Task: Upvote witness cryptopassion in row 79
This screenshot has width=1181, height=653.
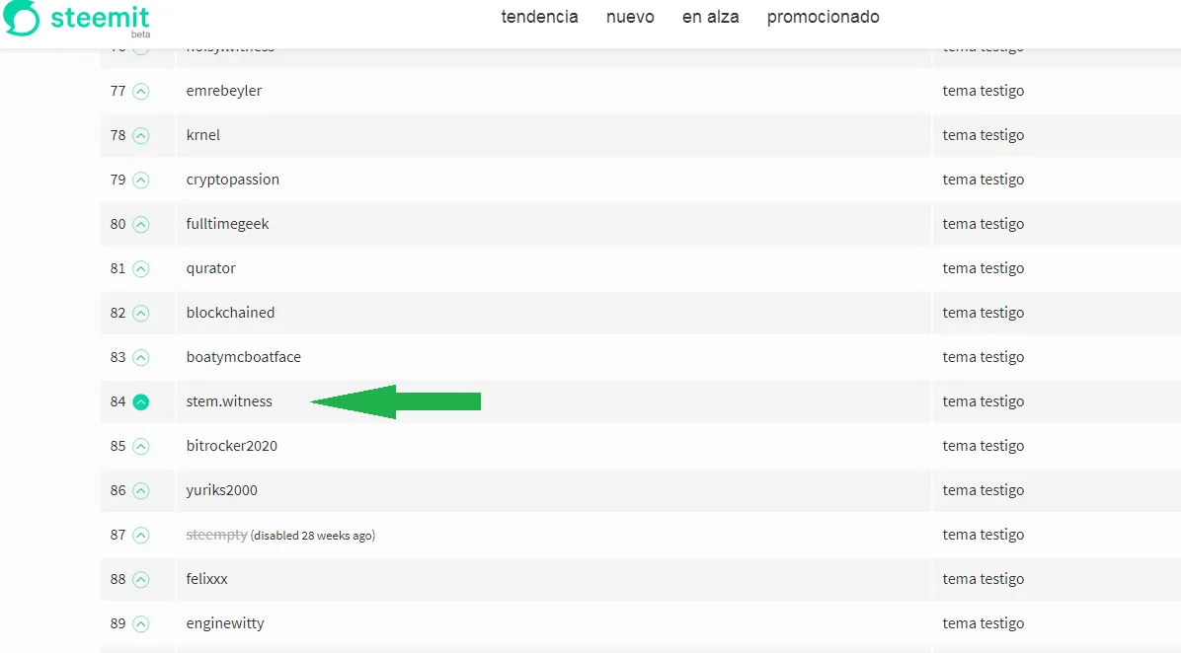Action: pyautogui.click(x=141, y=181)
